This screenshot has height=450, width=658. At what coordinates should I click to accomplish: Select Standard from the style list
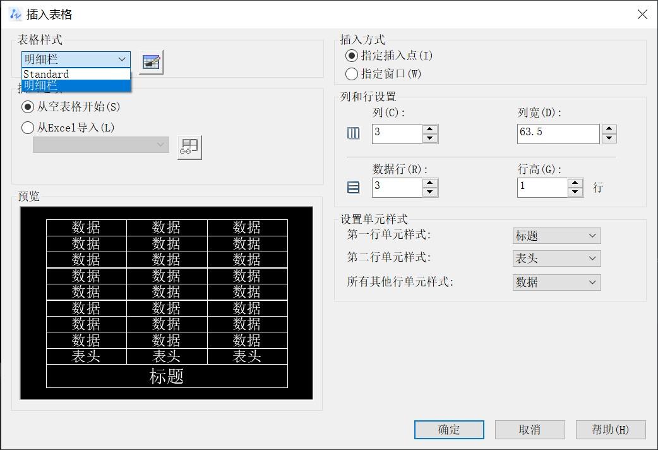tap(47, 74)
